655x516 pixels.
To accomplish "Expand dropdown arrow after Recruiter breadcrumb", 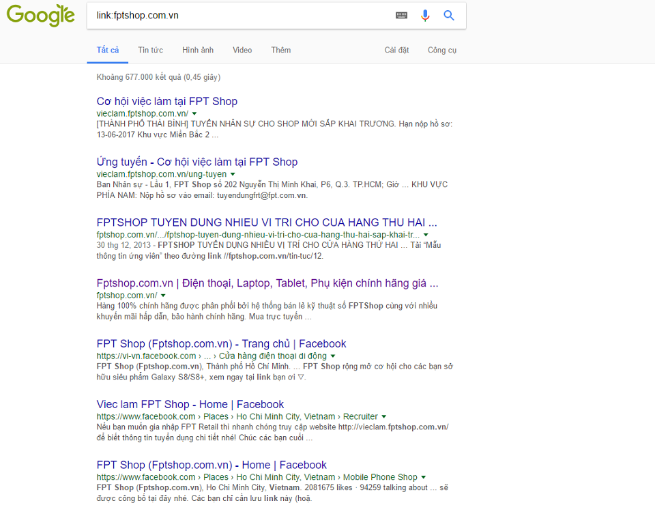I will tap(384, 416).
